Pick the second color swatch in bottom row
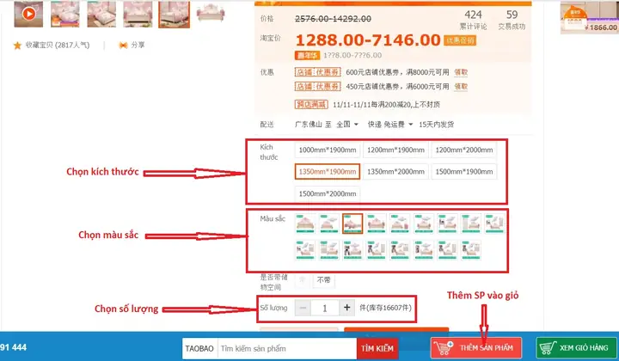Screen dimensions: 619x361 [328, 250]
